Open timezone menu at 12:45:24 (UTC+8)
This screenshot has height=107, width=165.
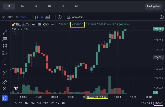pos(152,103)
